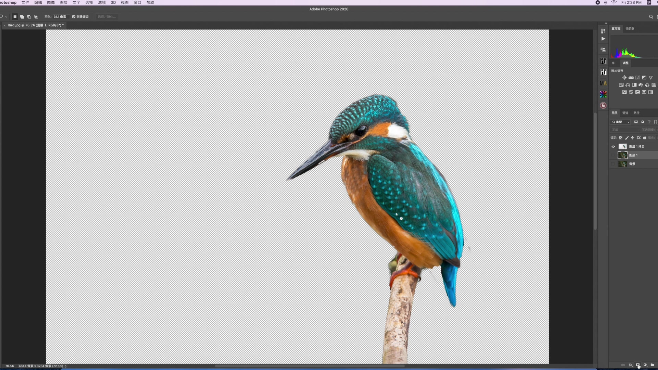Toggle visibility of 背景 layer

point(613,163)
